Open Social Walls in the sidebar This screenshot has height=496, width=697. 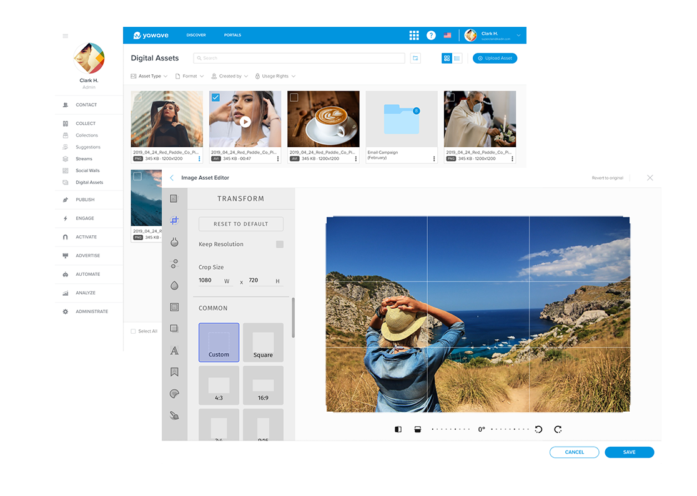87,171
